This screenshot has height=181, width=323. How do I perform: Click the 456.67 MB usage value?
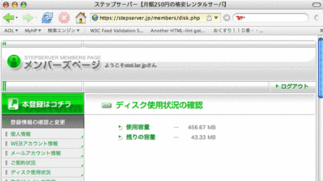click(201, 127)
